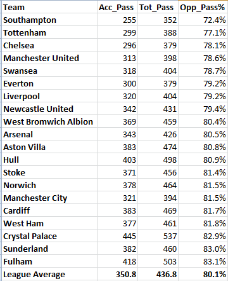Click the Southampton team cell
The height and width of the screenshot is (281, 228).
(49, 20)
